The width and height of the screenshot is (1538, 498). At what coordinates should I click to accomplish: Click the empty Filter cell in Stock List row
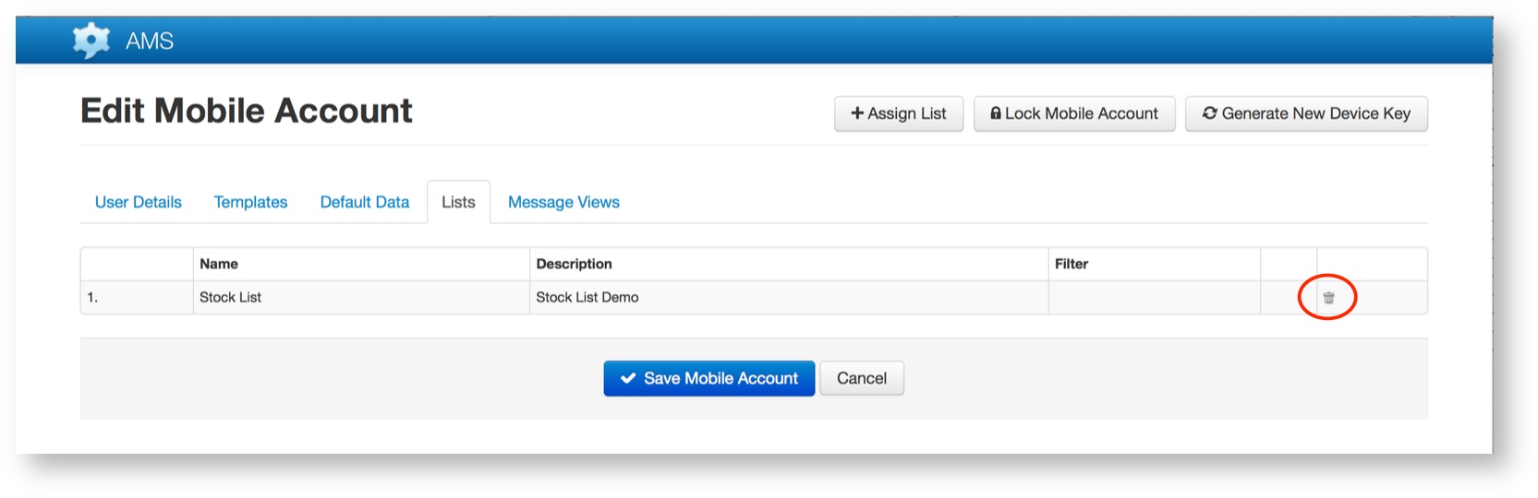pos(1153,297)
